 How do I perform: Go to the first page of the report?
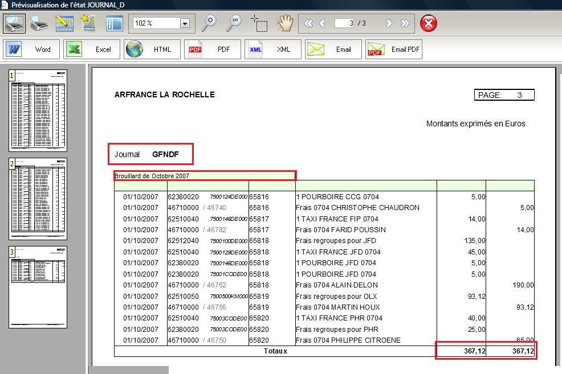pos(308,23)
